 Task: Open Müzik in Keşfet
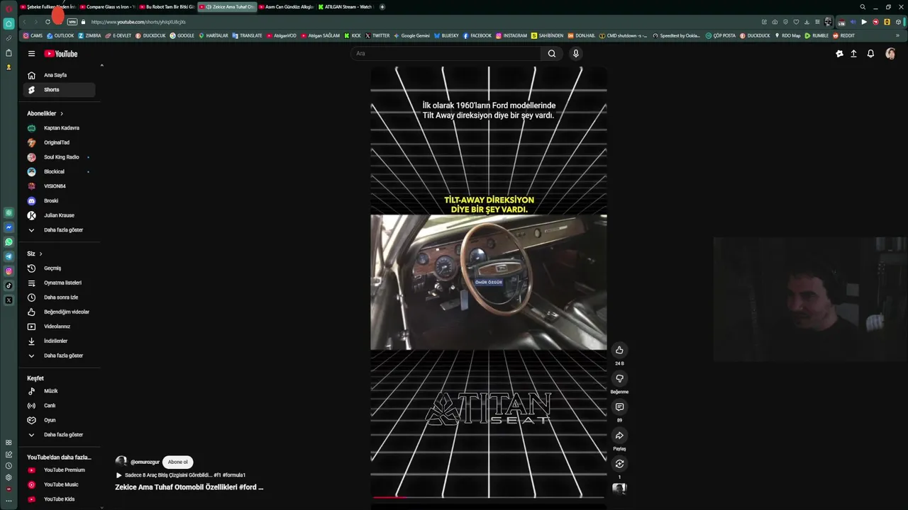59,391
